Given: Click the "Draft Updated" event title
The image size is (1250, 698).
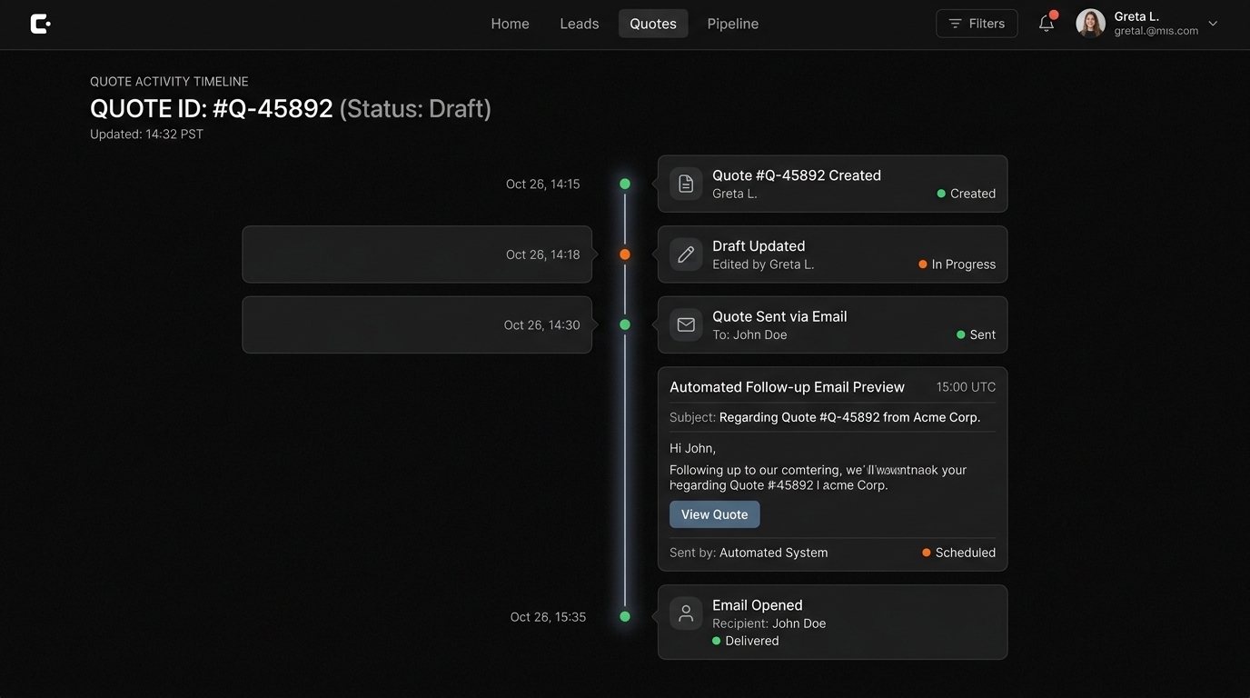Looking at the screenshot, I should (x=759, y=246).
